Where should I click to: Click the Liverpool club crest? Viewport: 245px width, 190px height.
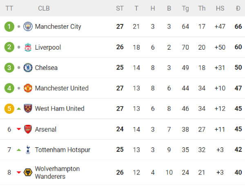[28, 47]
